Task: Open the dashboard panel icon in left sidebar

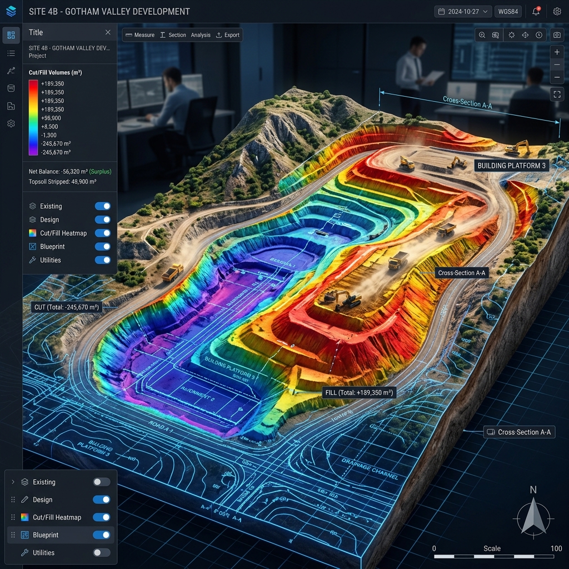Action: coord(11,36)
